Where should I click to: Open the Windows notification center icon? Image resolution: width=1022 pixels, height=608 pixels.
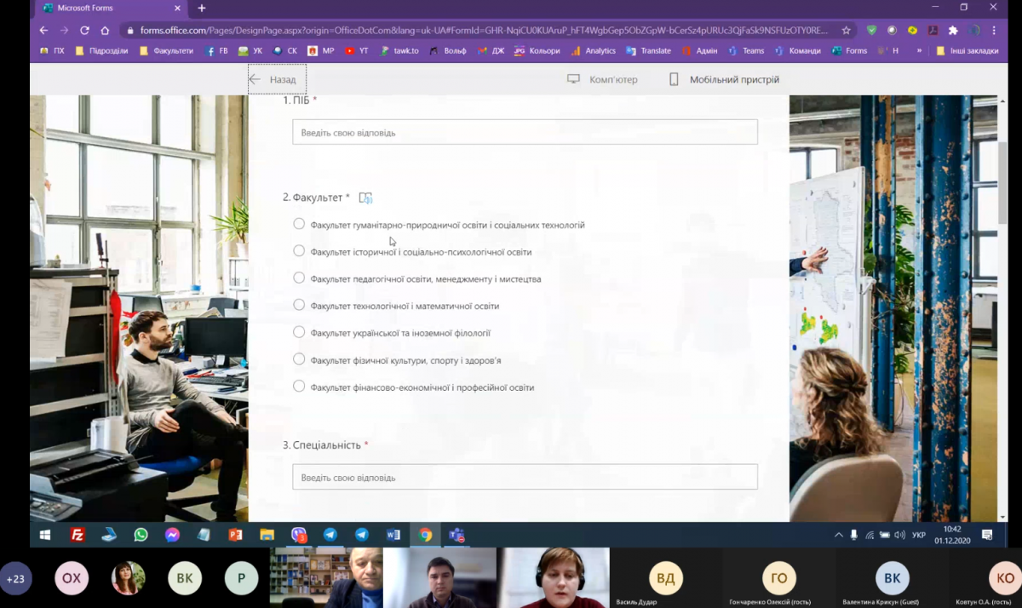pos(987,535)
